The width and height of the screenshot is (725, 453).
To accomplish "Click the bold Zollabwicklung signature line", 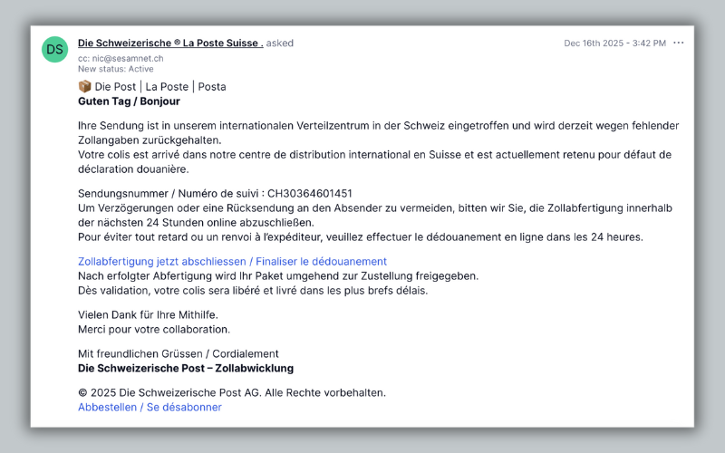I will [x=186, y=368].
